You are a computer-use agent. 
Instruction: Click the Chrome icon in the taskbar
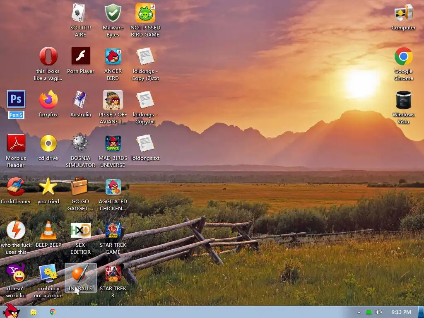click(53, 312)
